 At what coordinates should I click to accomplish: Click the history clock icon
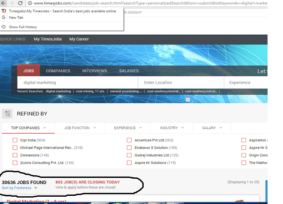pyautogui.click(x=3, y=27)
